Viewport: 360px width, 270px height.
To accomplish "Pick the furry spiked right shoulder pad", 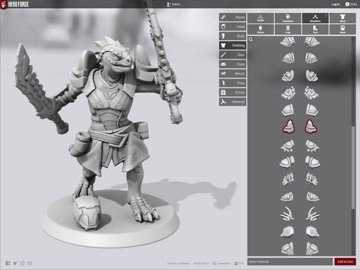I will [312, 93].
